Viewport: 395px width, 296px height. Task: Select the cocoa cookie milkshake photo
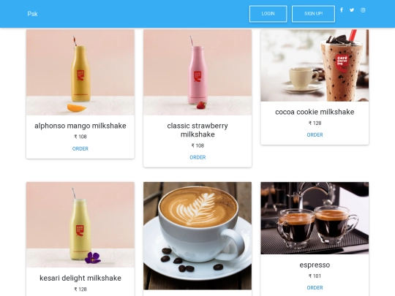click(x=315, y=66)
